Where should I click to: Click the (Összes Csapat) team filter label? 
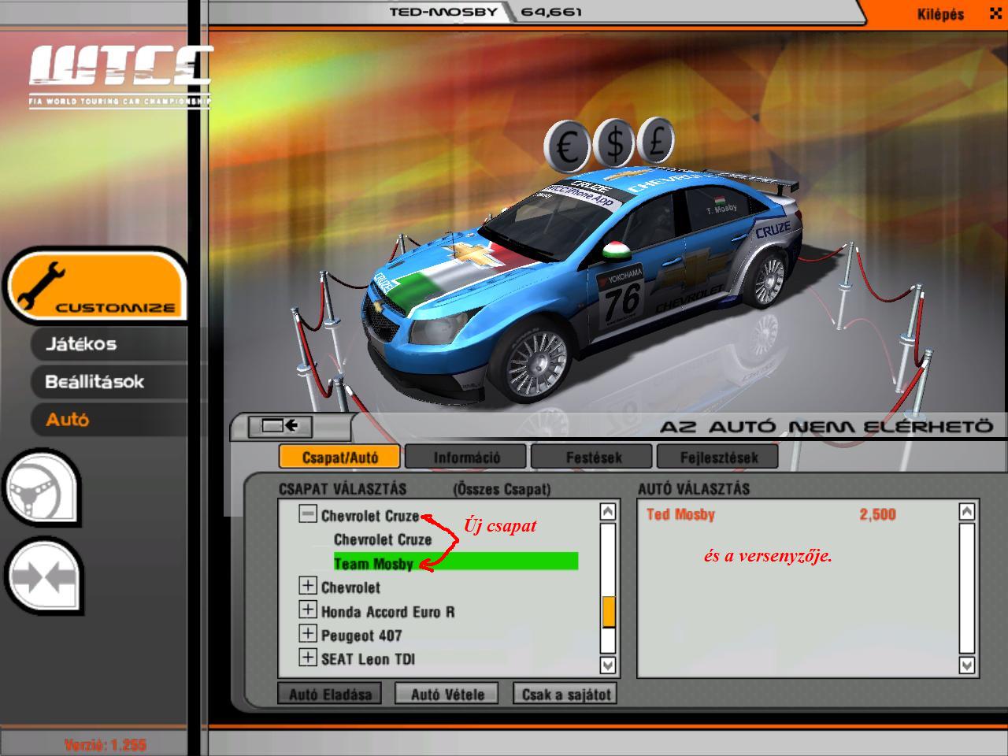[502, 489]
